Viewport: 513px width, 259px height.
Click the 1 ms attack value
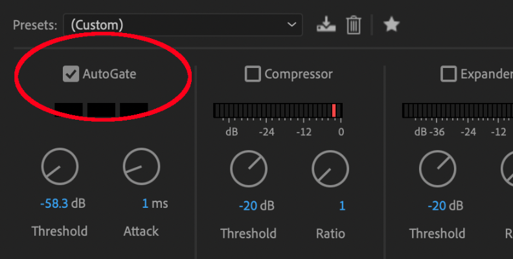coord(155,203)
